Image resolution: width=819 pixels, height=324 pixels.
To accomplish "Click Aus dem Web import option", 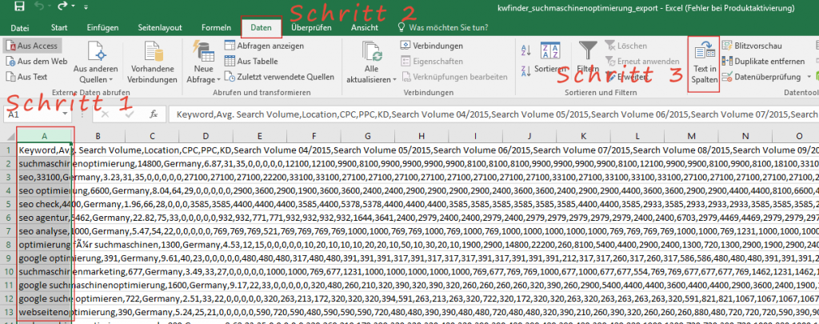I will tap(37, 61).
